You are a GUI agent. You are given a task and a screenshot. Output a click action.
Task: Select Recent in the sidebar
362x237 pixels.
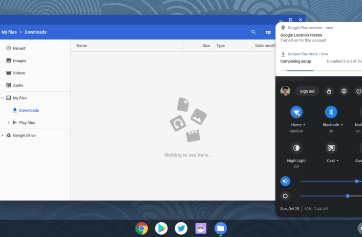pos(19,48)
